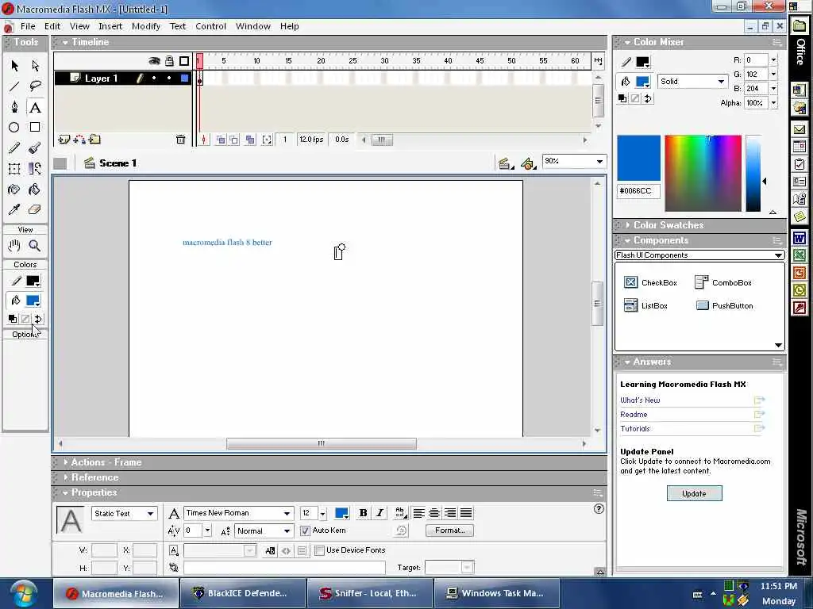Open the stage zoom 90% dropdown

click(574, 162)
